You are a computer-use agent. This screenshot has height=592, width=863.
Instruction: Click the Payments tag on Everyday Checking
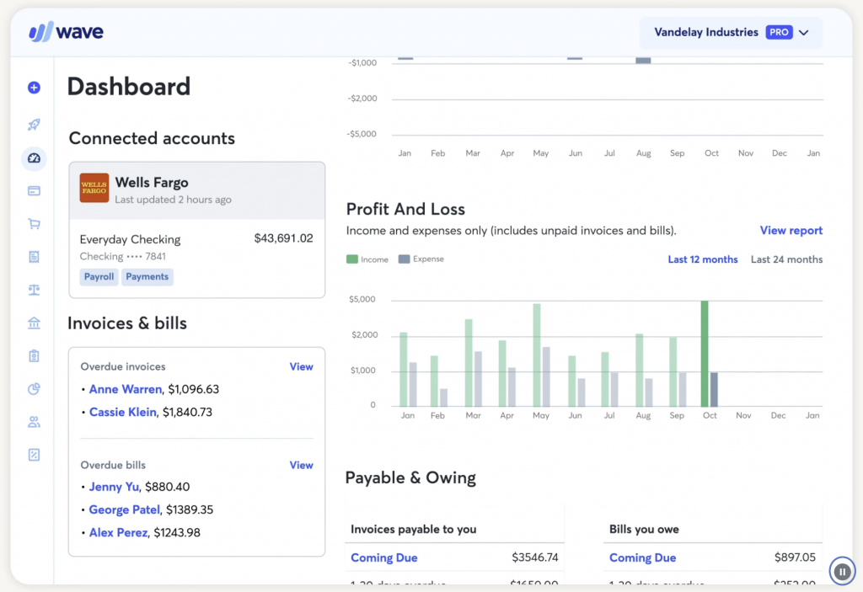[147, 277]
